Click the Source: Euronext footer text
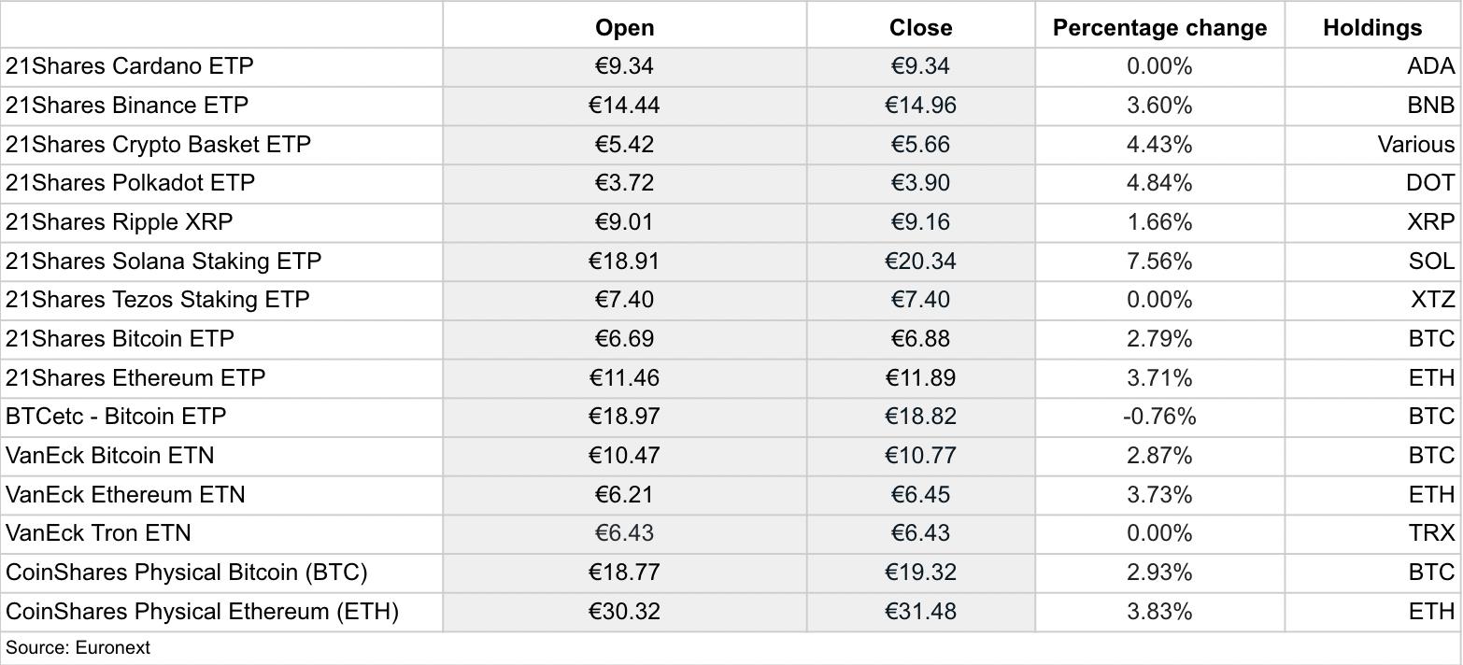 (78, 647)
